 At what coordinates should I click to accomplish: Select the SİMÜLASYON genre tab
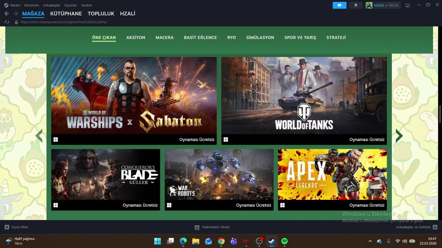click(260, 38)
